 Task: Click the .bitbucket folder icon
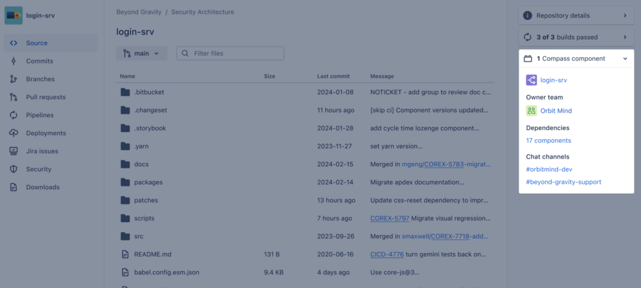(x=125, y=92)
